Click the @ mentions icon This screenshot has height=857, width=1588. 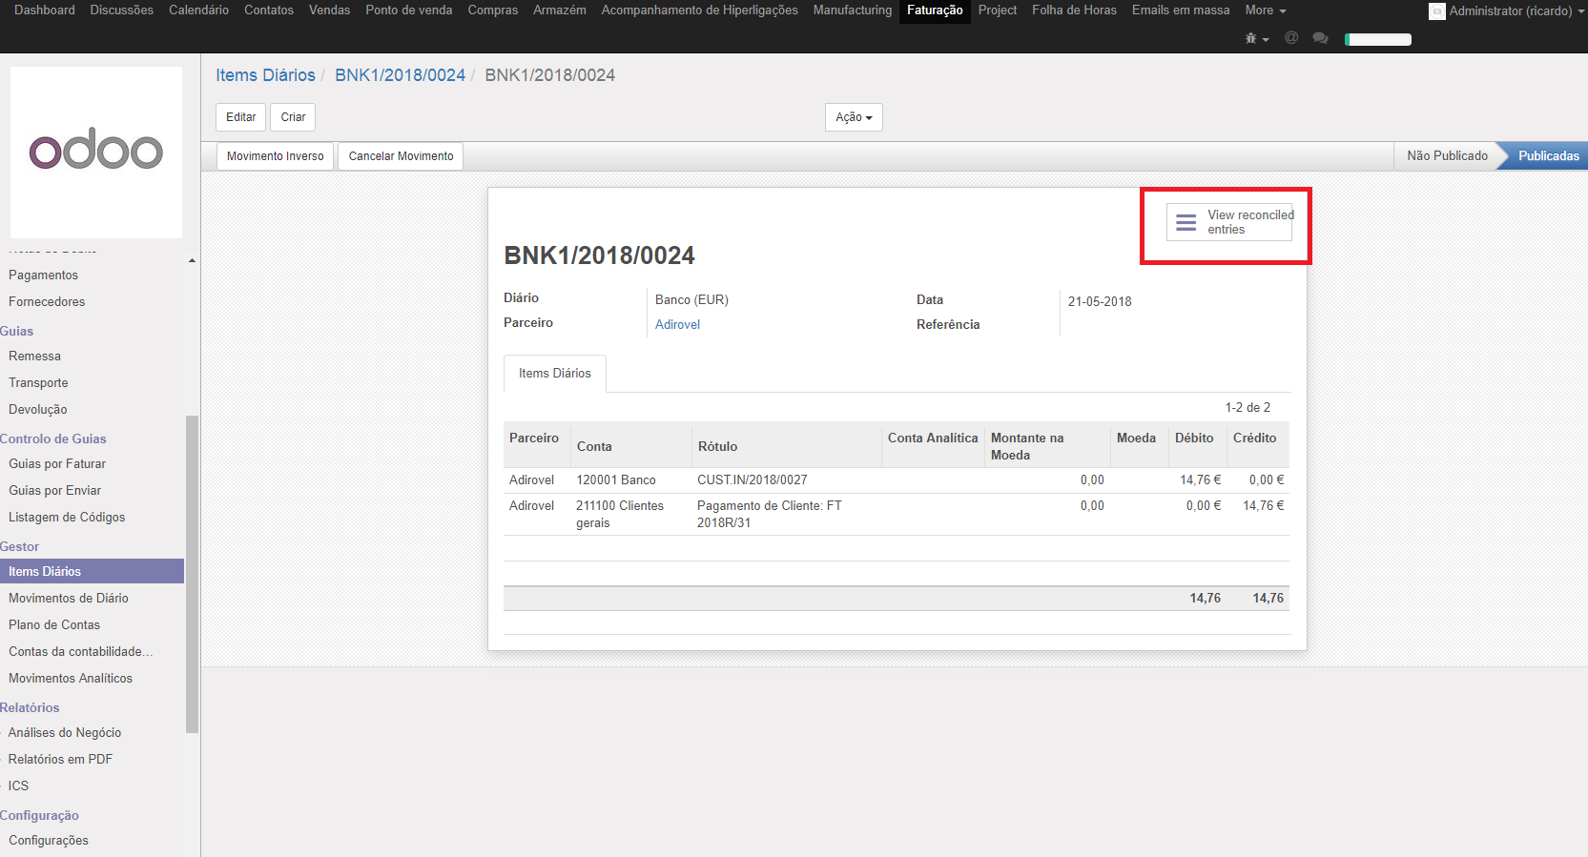point(1291,38)
